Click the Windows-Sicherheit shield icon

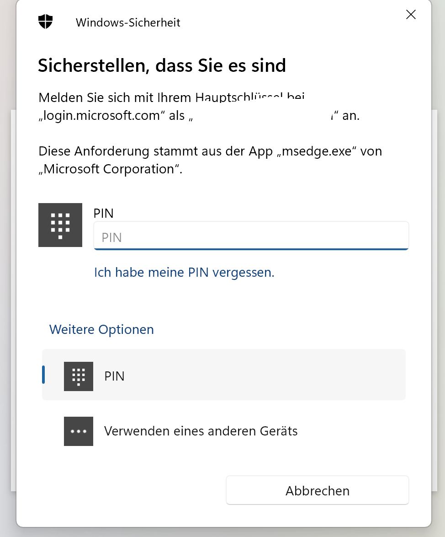click(46, 21)
